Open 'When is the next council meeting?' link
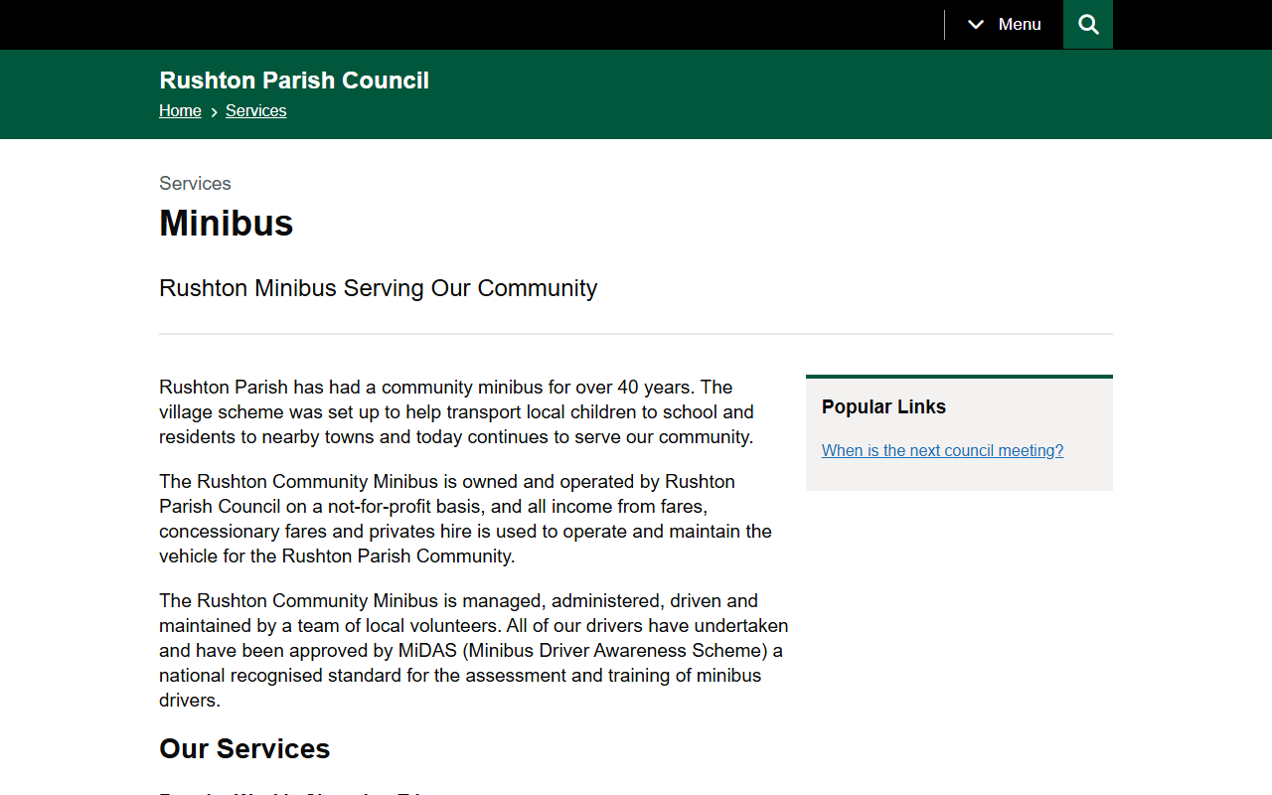The image size is (1272, 795). click(942, 450)
